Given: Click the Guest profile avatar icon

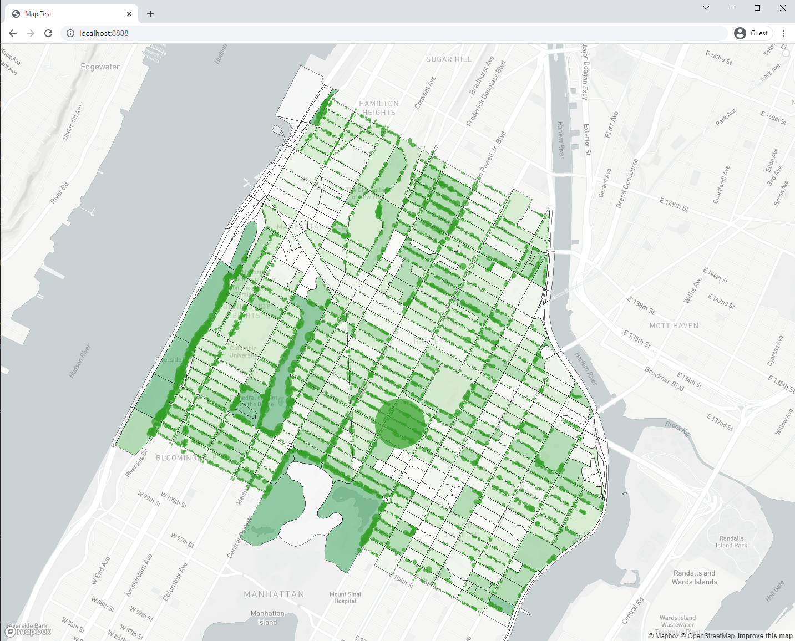Looking at the screenshot, I should [x=740, y=33].
